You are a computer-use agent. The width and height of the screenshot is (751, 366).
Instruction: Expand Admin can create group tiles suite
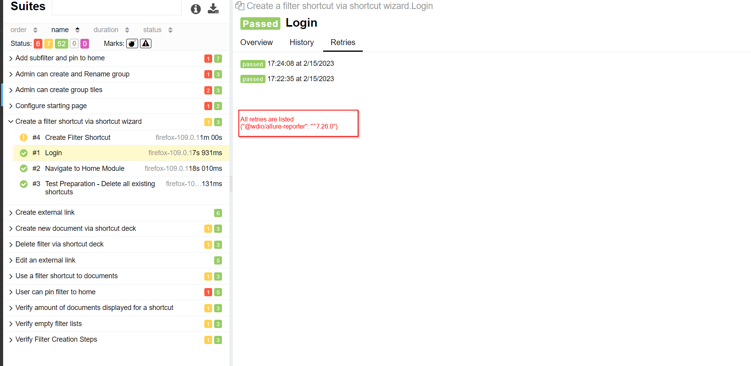[116, 90]
